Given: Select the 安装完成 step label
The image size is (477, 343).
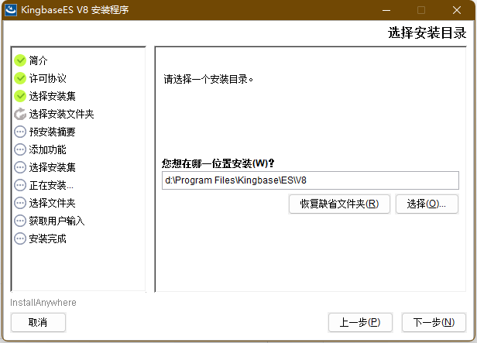Looking at the screenshot, I should [x=48, y=238].
